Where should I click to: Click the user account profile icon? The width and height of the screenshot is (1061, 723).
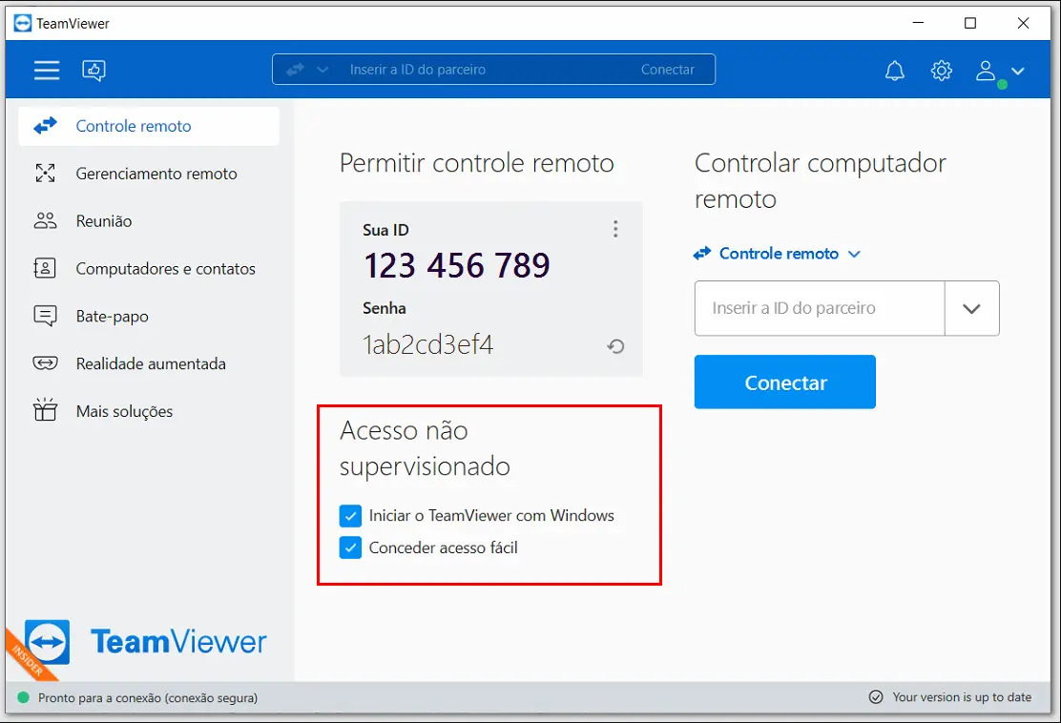[986, 71]
